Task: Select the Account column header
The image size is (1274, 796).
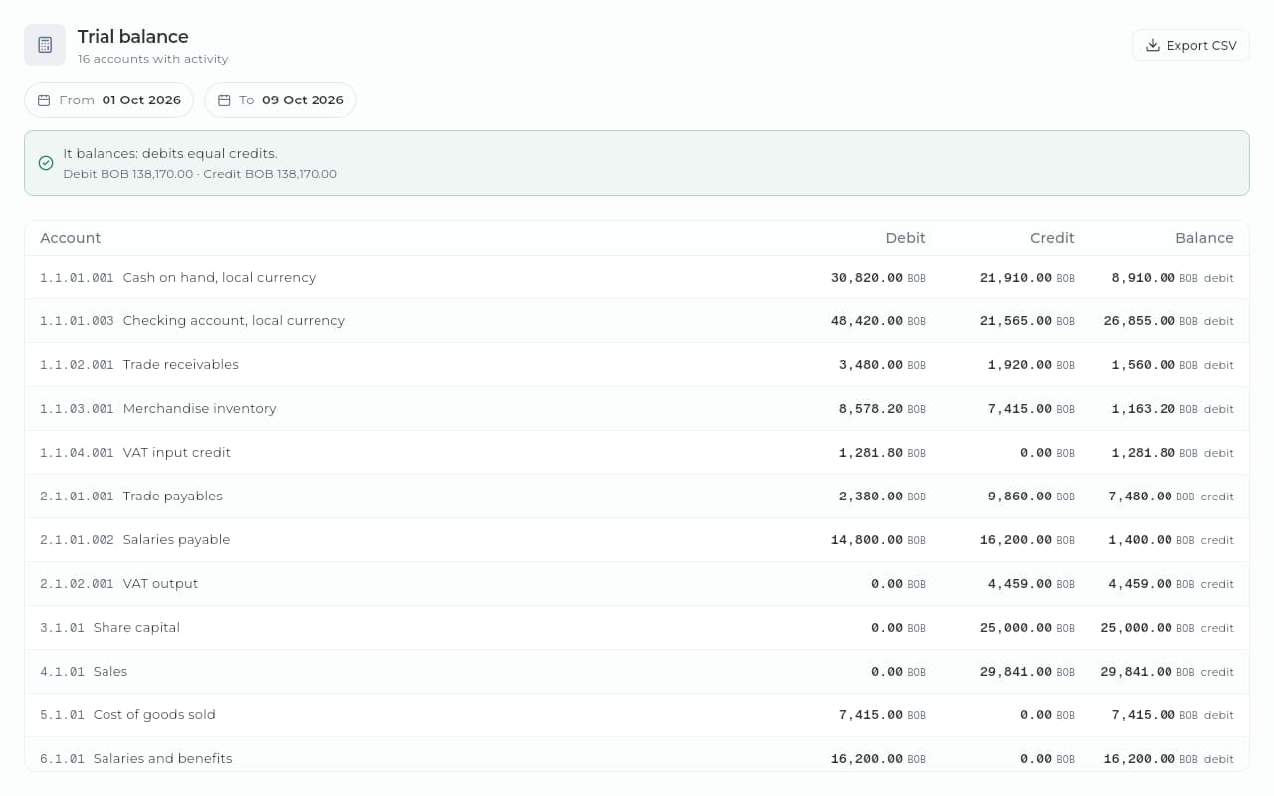Action: (70, 238)
